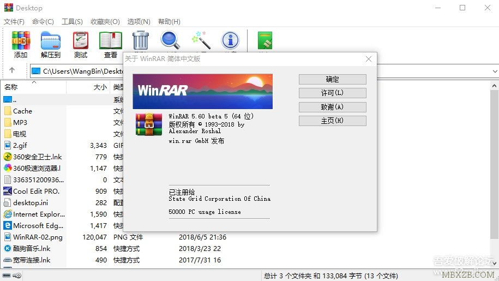Click the WinRAR app icon in title bar
This screenshot has height=281, width=499.
[x=9, y=8]
